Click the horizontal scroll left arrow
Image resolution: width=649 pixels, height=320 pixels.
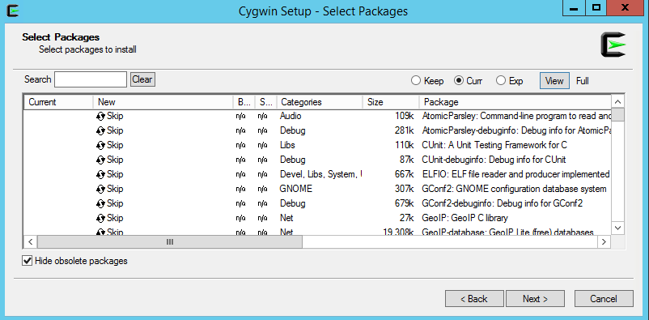tap(30, 241)
